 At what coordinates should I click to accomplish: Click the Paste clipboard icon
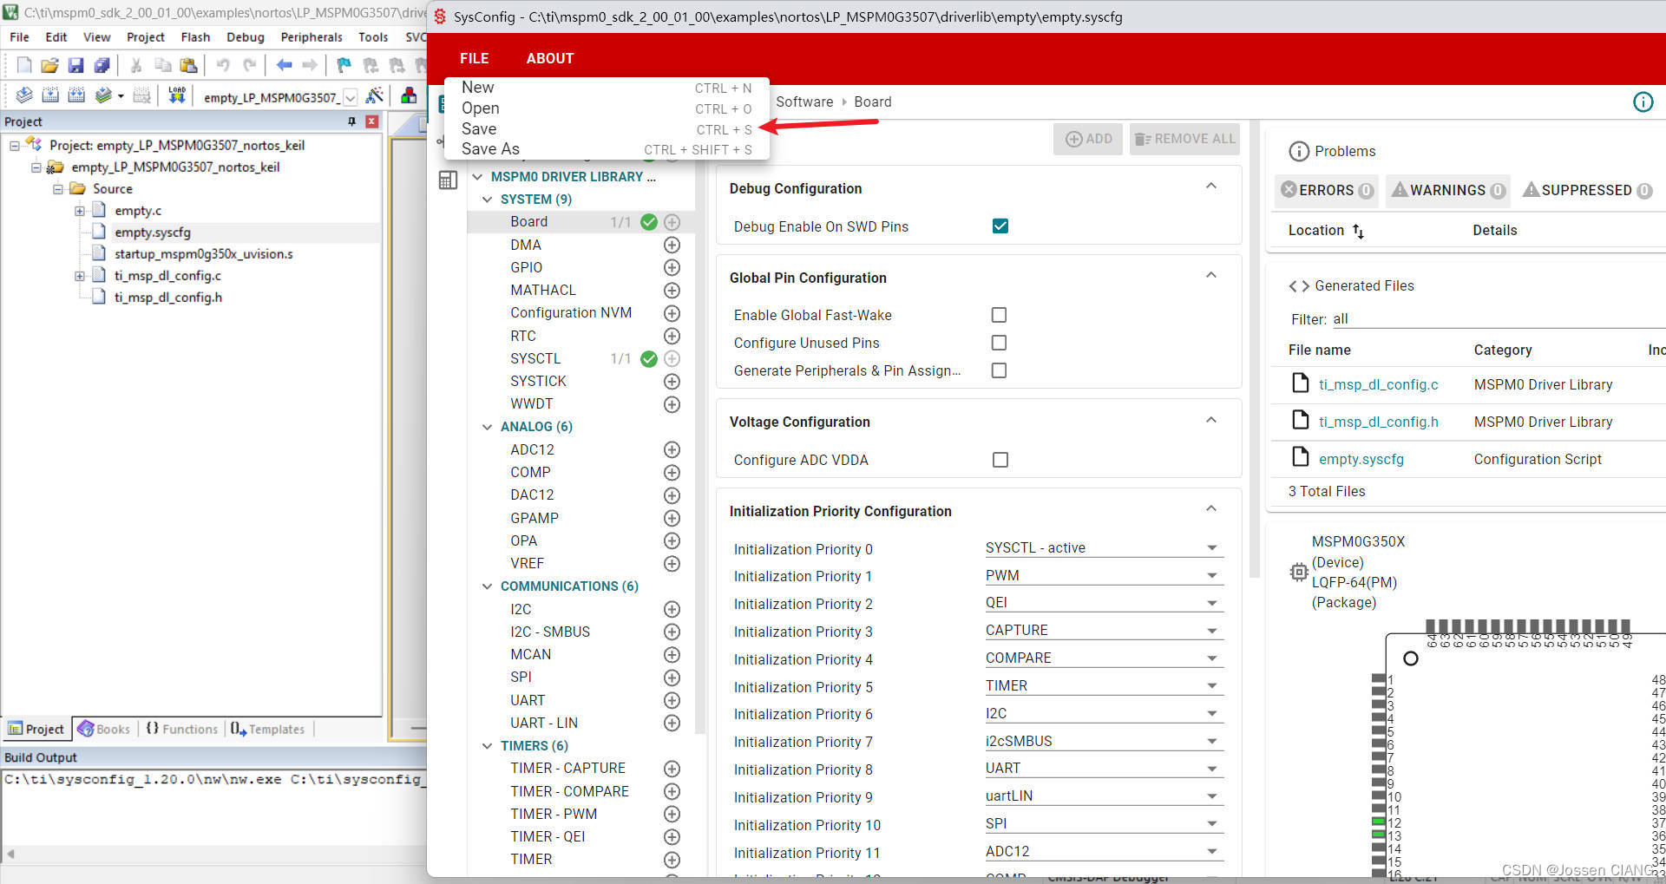click(188, 65)
